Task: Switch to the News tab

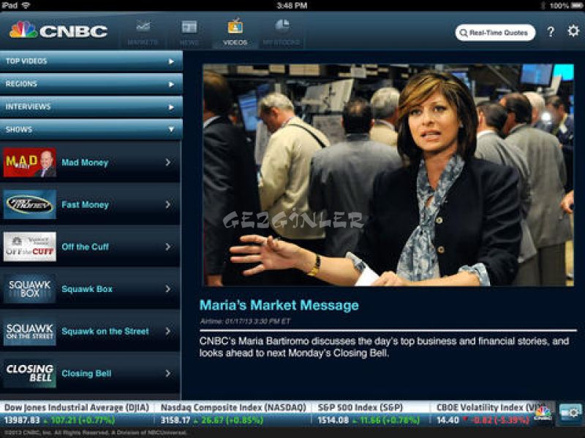Action: [189, 33]
